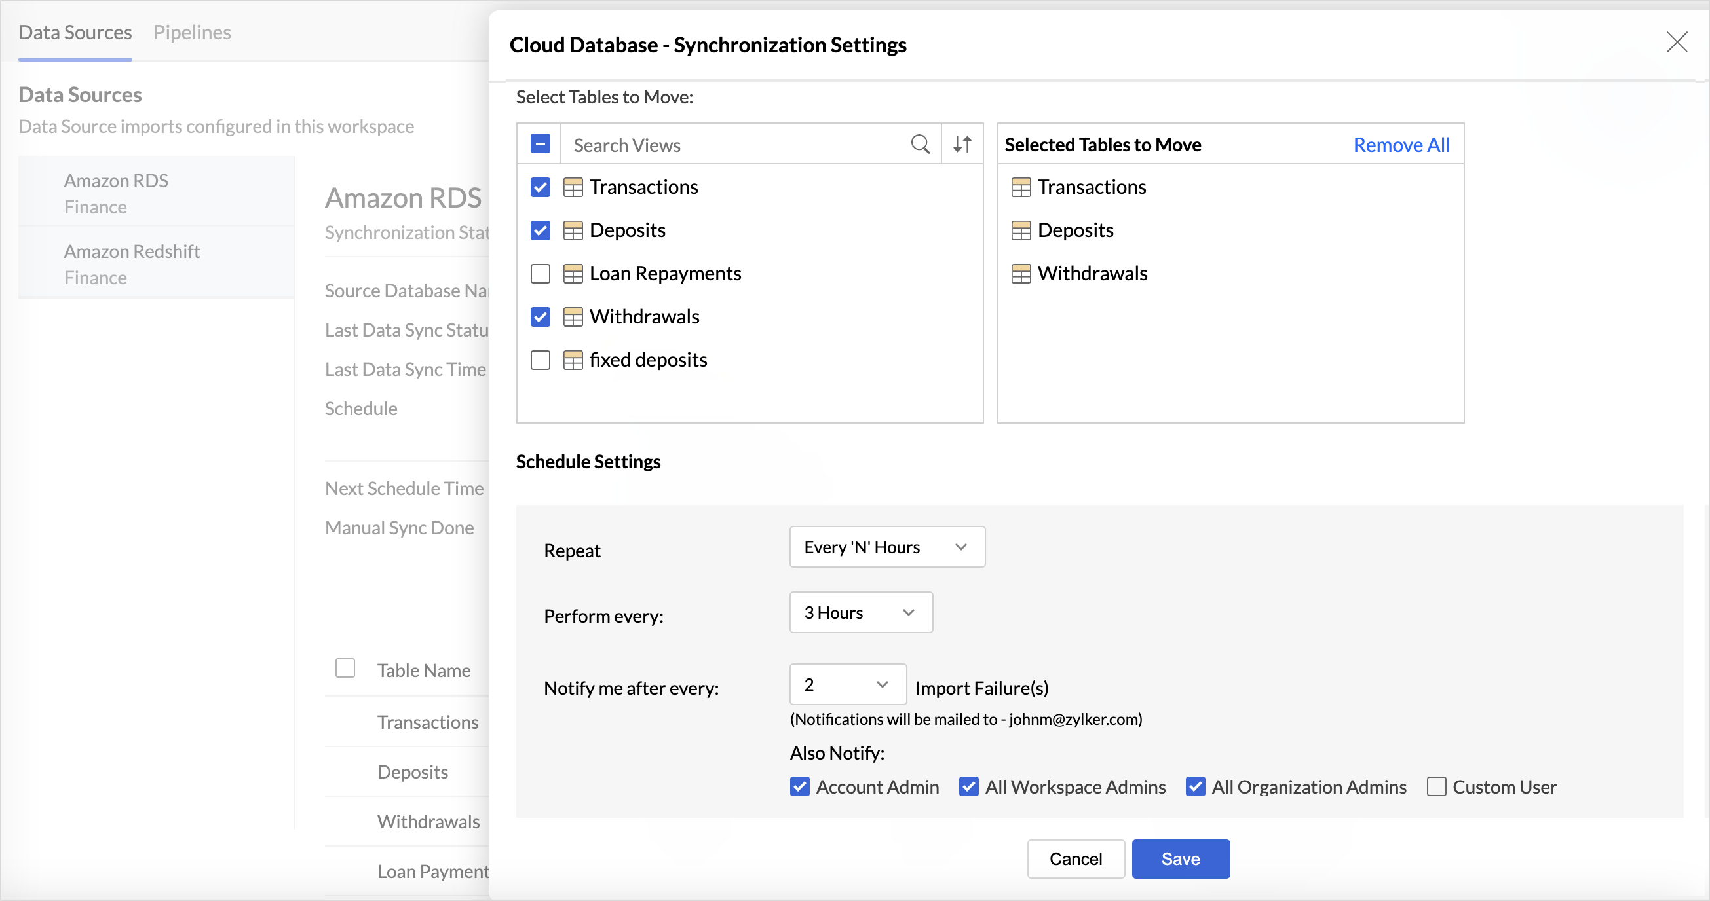
Task: Uncheck the Withdrawals table checkbox
Action: pos(541,316)
